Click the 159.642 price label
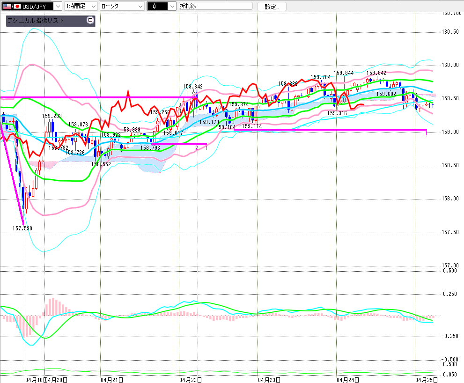Viewport: 464px width, 383px height. point(192,87)
